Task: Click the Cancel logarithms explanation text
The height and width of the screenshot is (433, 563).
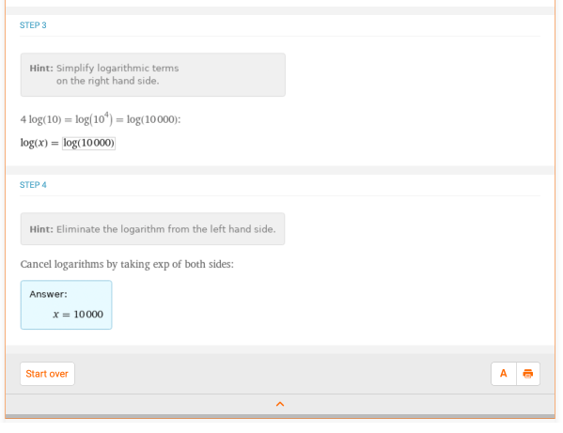Action: 127,264
